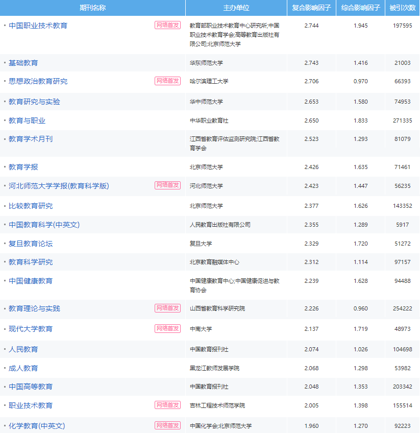Screen dimensions: 420x433
Task: Select citation count 203342
Action: [x=403, y=387]
